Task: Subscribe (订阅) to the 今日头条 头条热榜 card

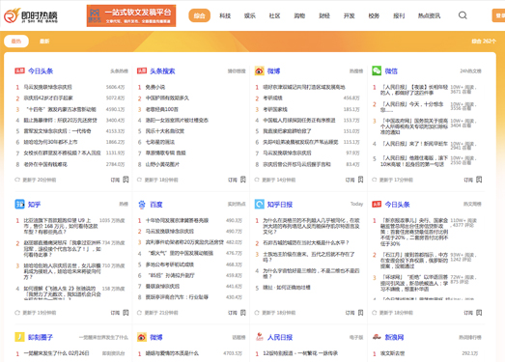Action: coord(115,180)
